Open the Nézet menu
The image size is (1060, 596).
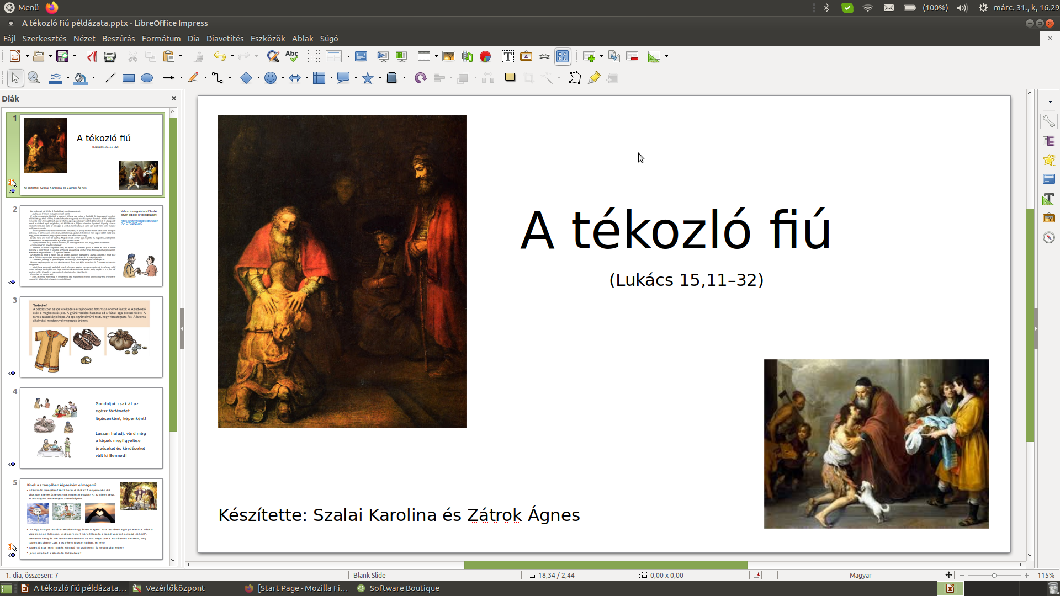(x=84, y=39)
